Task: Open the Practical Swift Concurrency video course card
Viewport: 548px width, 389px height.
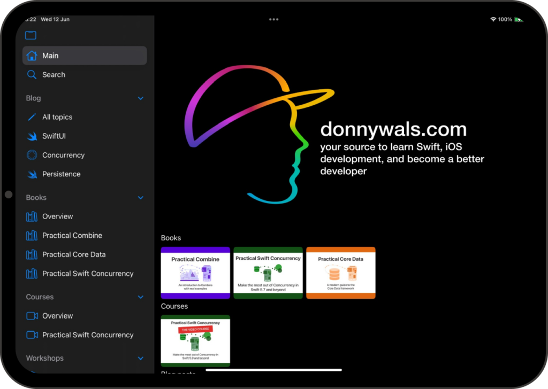Action: 195,341
